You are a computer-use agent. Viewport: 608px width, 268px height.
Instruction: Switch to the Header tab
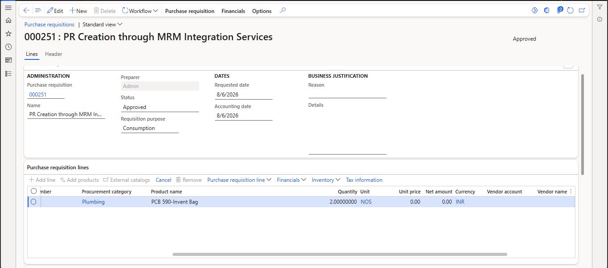[x=54, y=54]
